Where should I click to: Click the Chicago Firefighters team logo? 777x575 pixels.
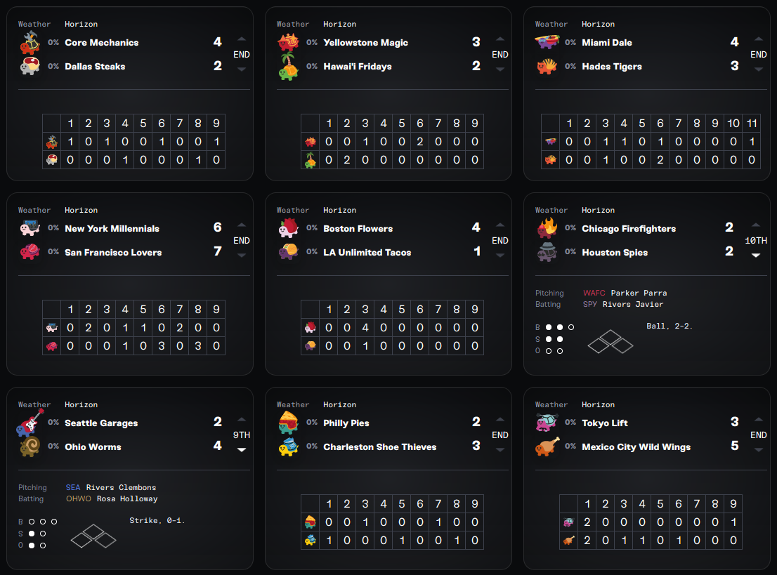pos(547,227)
